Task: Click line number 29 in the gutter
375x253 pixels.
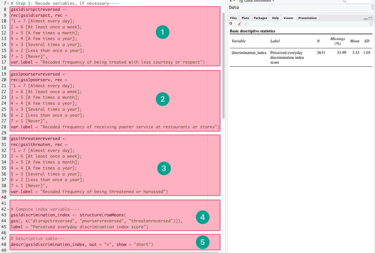Action: coord(3,133)
